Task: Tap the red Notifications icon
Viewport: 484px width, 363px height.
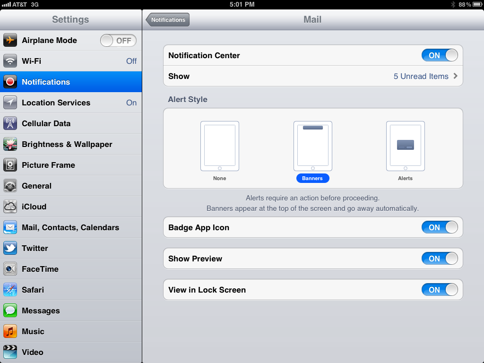Action: (x=10, y=82)
